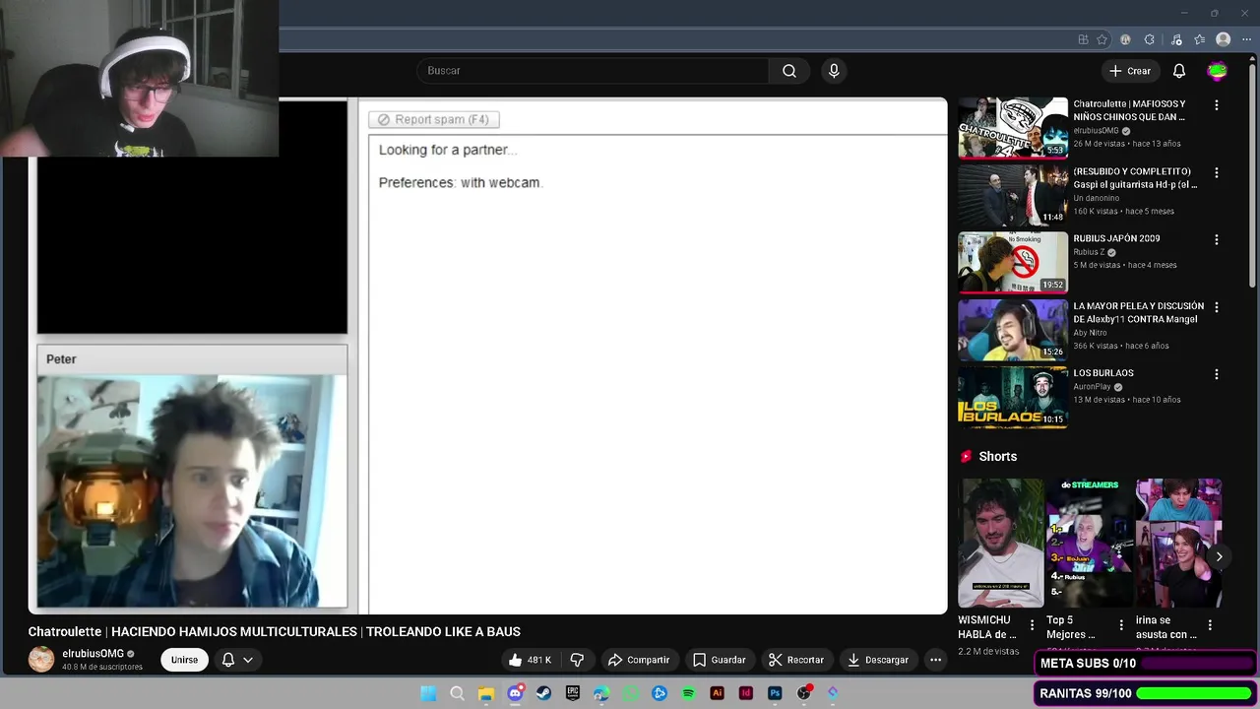
Task: Open options for La Mayor Pelea video
Action: [1217, 307]
